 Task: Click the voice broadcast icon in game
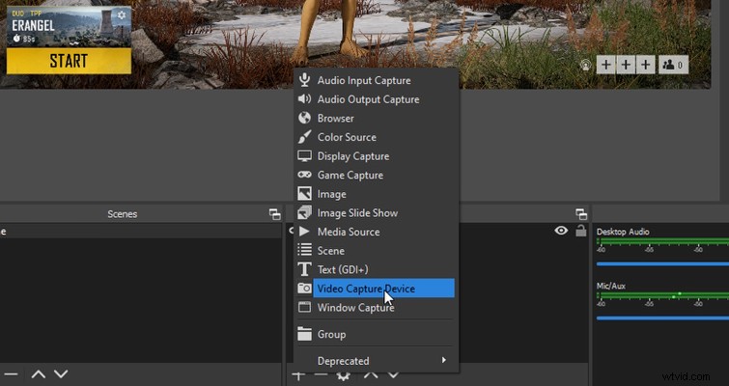coord(585,66)
